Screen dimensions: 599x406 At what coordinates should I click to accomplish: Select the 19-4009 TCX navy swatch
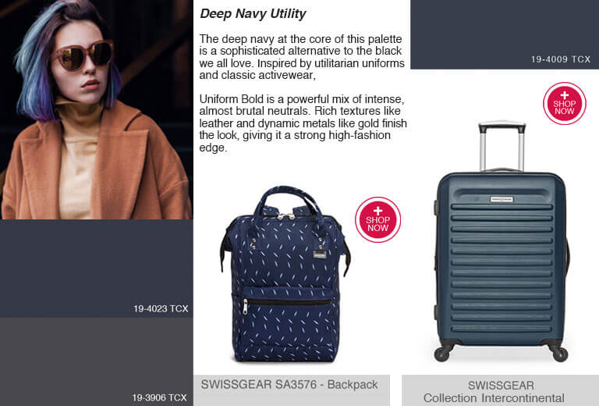(x=505, y=34)
